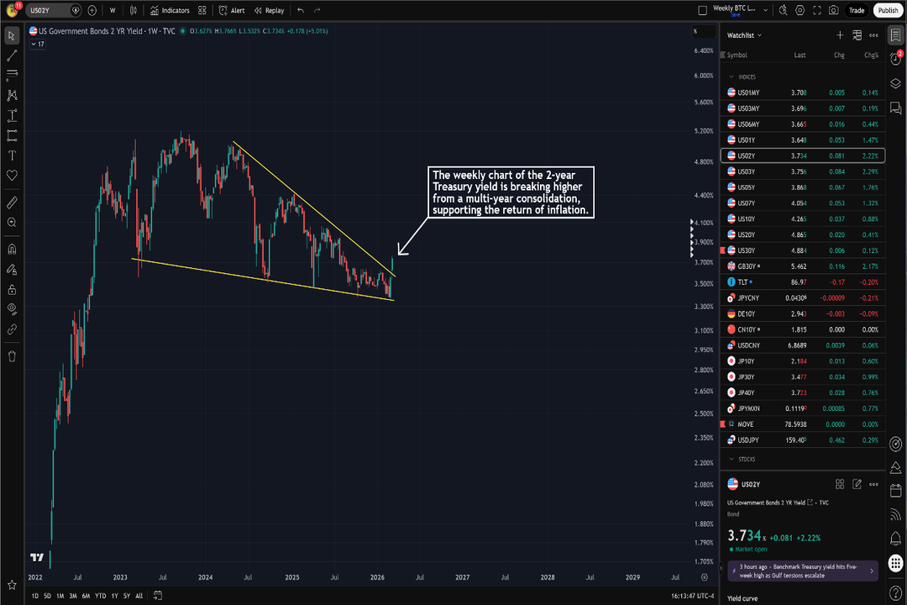
Task: Add a symbol to the watchlist
Action: tap(840, 35)
